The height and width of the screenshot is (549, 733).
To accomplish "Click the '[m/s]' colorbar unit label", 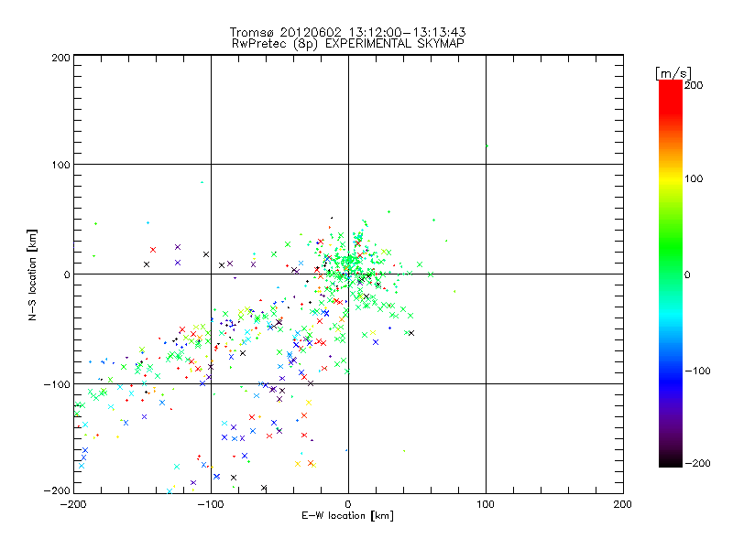I will point(673,73).
